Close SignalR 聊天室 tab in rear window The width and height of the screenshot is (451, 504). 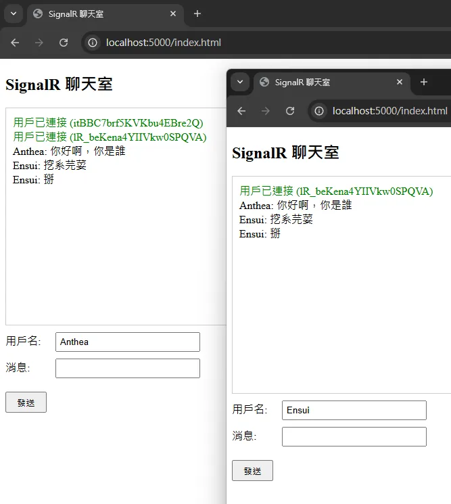173,14
